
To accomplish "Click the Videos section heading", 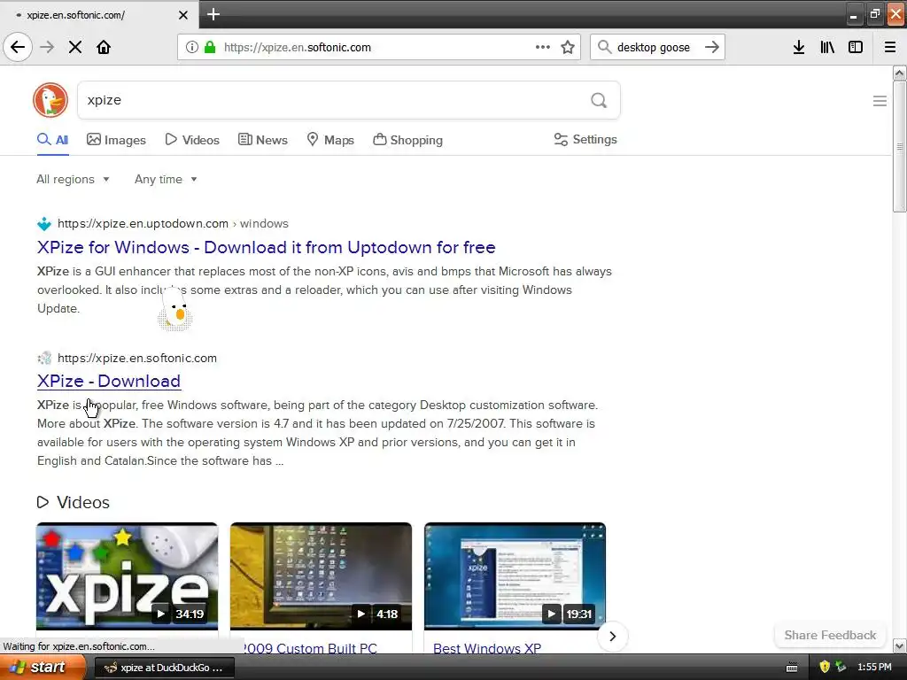I will [x=82, y=503].
